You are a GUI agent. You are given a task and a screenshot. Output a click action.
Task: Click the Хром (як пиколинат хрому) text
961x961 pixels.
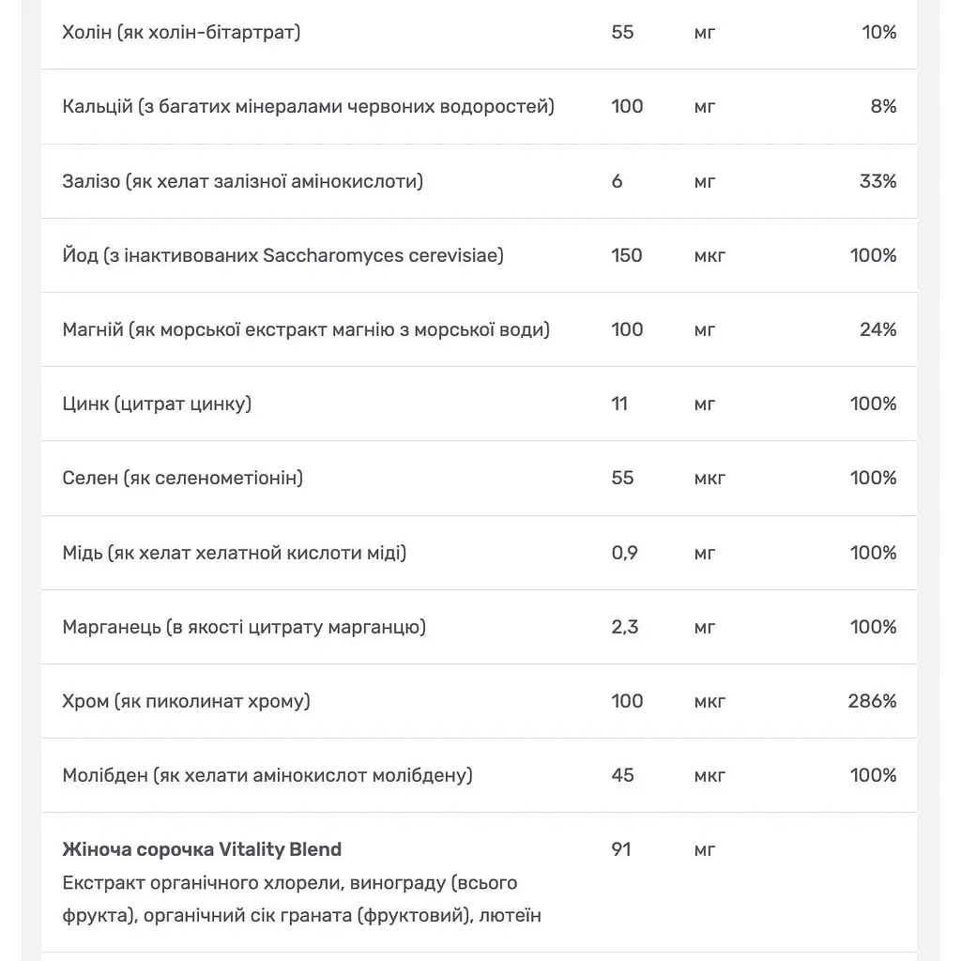point(187,701)
